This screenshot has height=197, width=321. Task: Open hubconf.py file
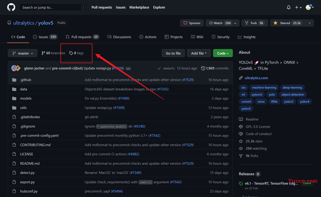click(x=29, y=191)
